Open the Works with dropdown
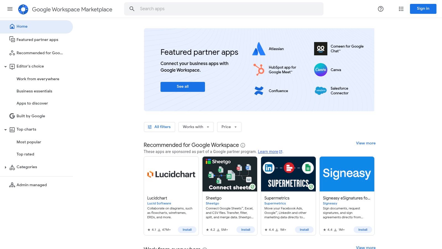Viewport: 442px width, 249px height. click(x=196, y=127)
